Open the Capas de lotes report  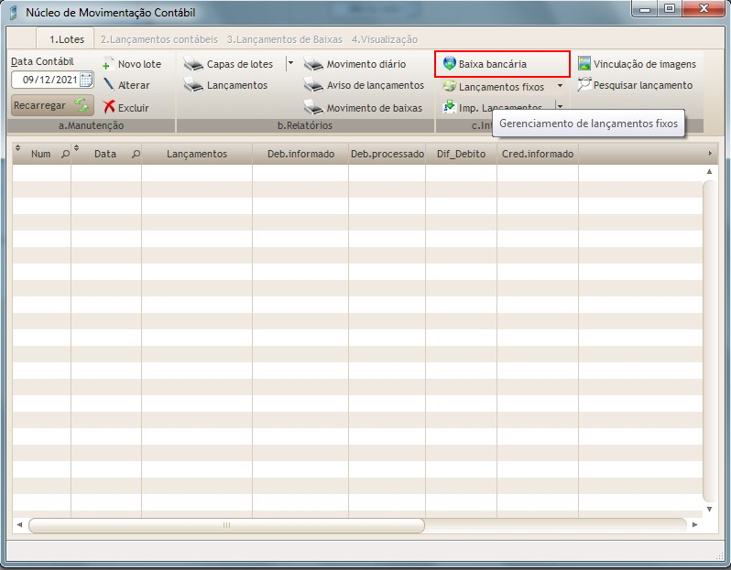(x=231, y=64)
